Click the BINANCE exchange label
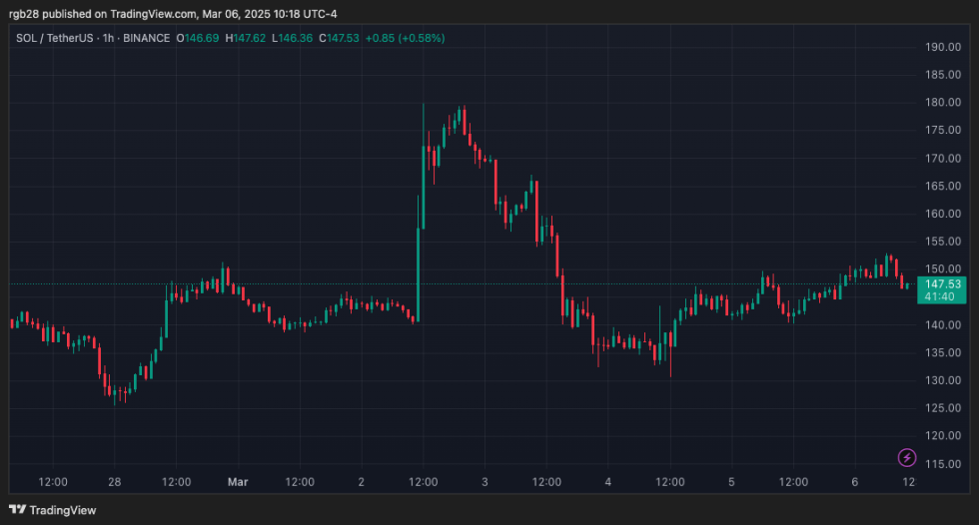The image size is (979, 525). (x=147, y=38)
